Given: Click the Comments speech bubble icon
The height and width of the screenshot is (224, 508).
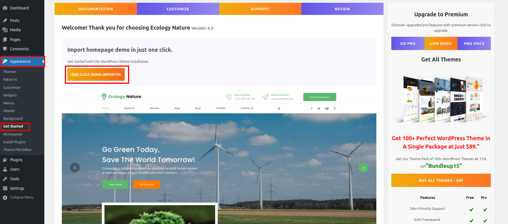Looking at the screenshot, I should tap(5, 49).
